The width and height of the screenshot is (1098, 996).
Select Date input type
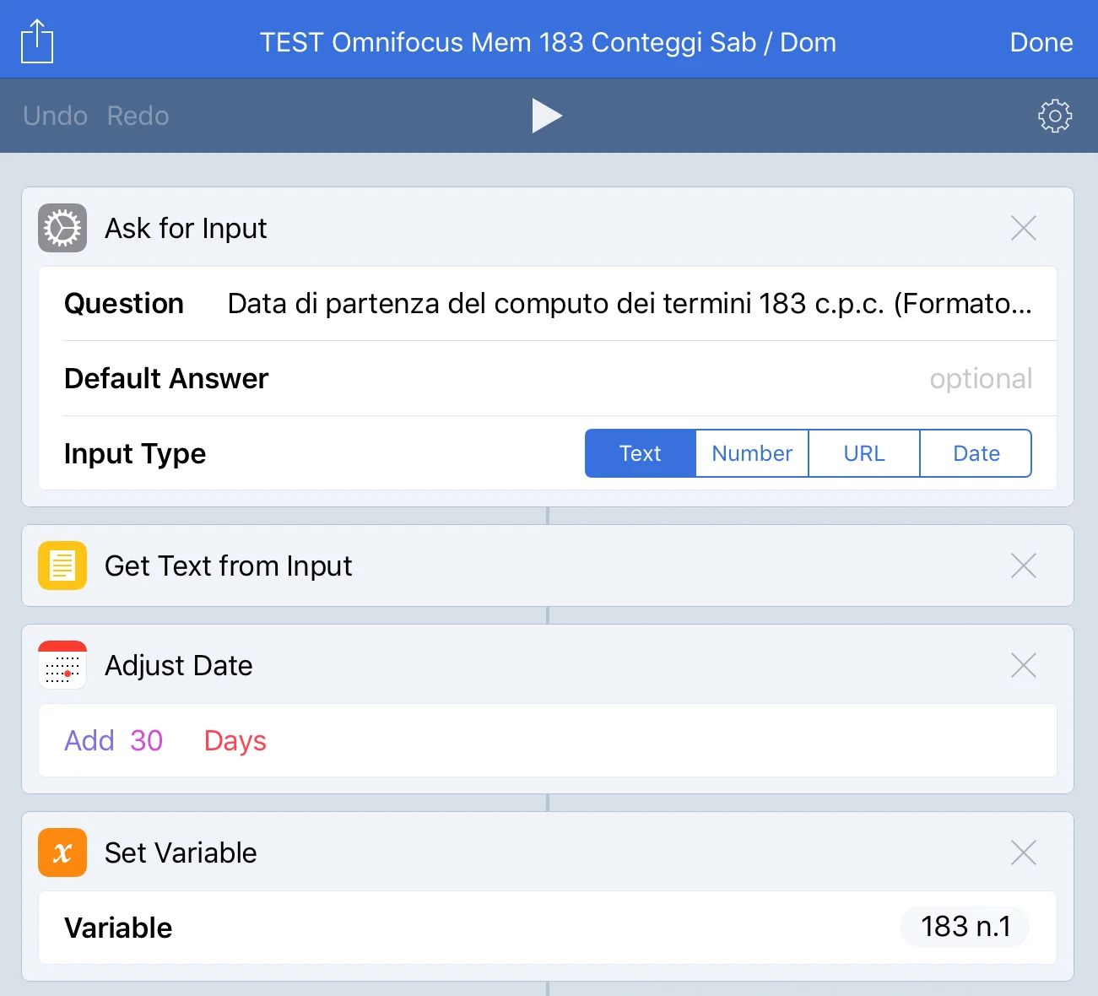click(x=976, y=453)
